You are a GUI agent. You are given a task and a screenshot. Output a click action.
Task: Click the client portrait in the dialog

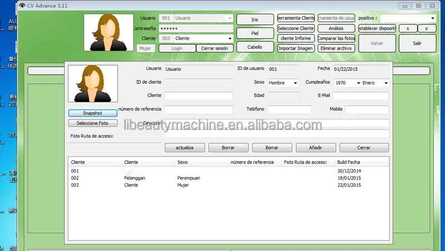click(x=93, y=83)
